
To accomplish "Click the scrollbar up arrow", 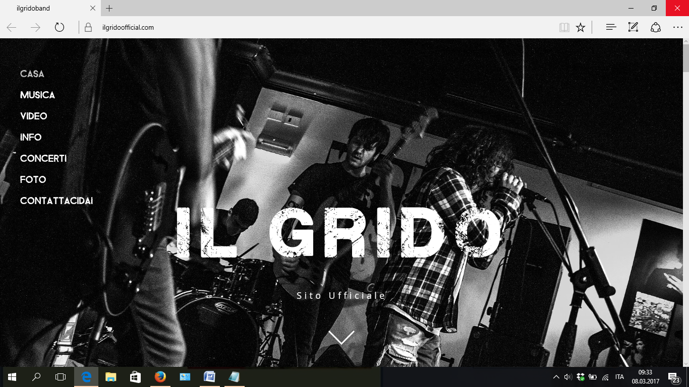I will 685,41.
